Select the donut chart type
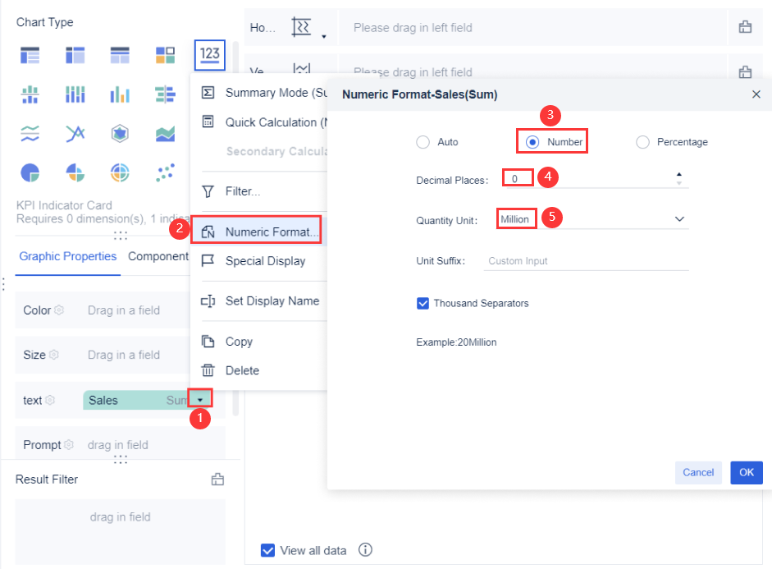Screen dimensions: 772x569 pos(120,172)
